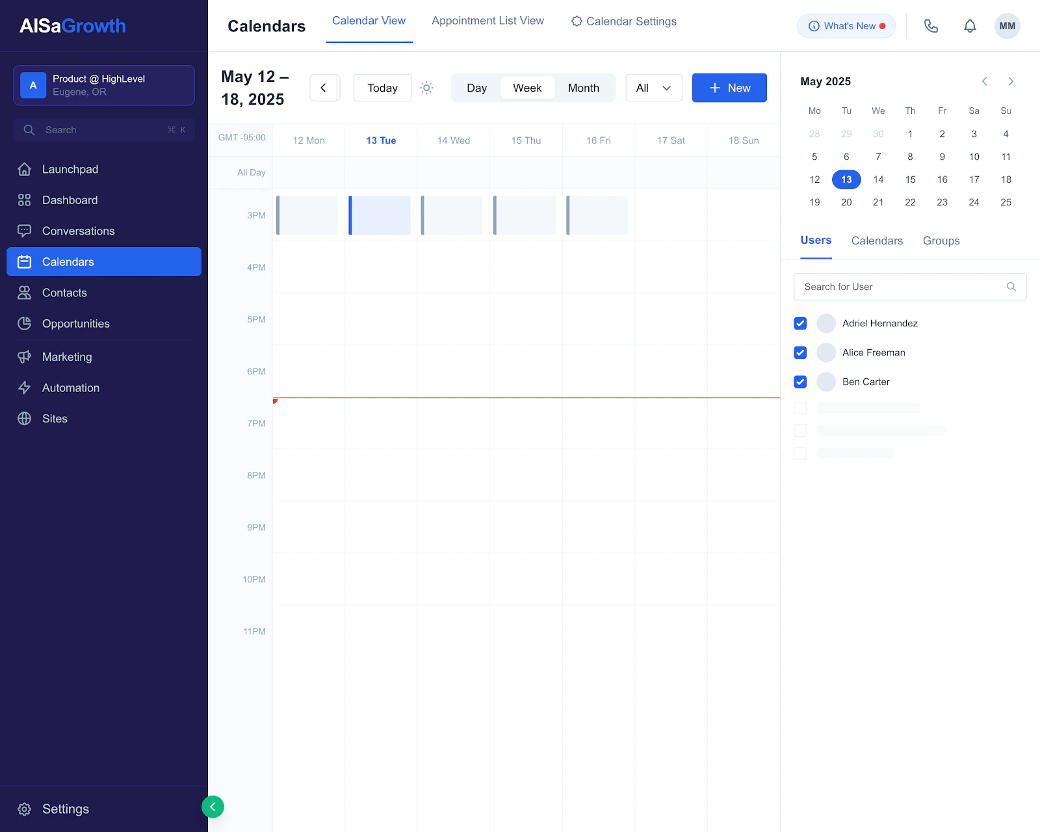Select May 16 in mini calendar

pyautogui.click(x=942, y=179)
